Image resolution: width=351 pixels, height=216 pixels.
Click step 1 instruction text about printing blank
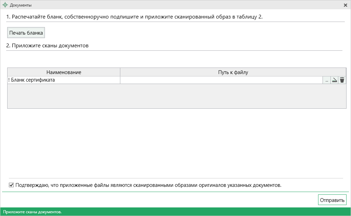coord(134,17)
